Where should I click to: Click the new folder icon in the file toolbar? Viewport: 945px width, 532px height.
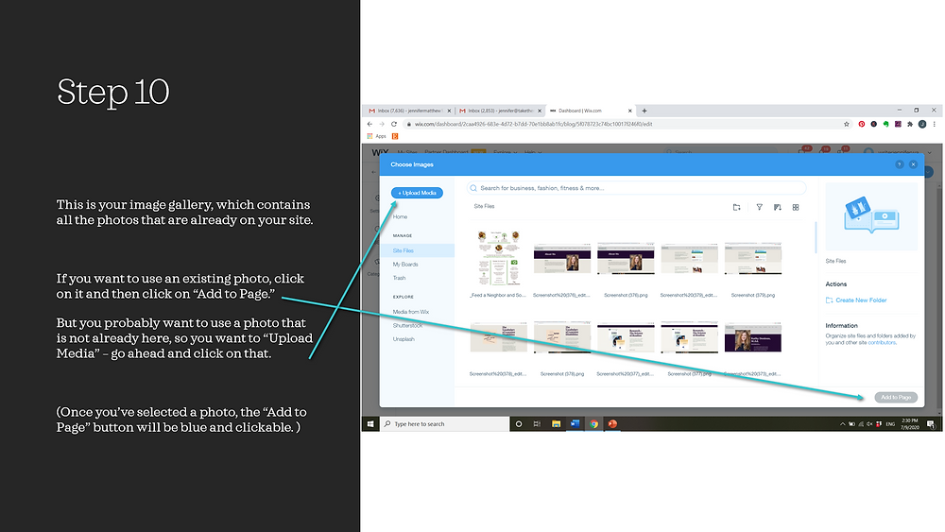pos(736,207)
